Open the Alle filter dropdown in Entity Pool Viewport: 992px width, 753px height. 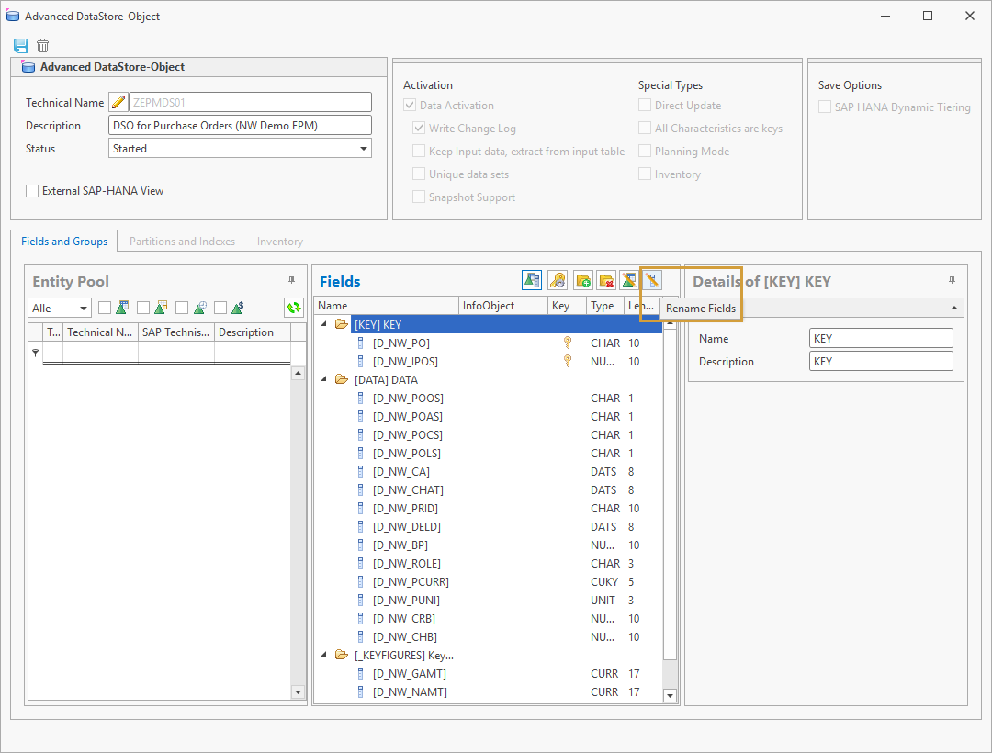click(x=59, y=308)
